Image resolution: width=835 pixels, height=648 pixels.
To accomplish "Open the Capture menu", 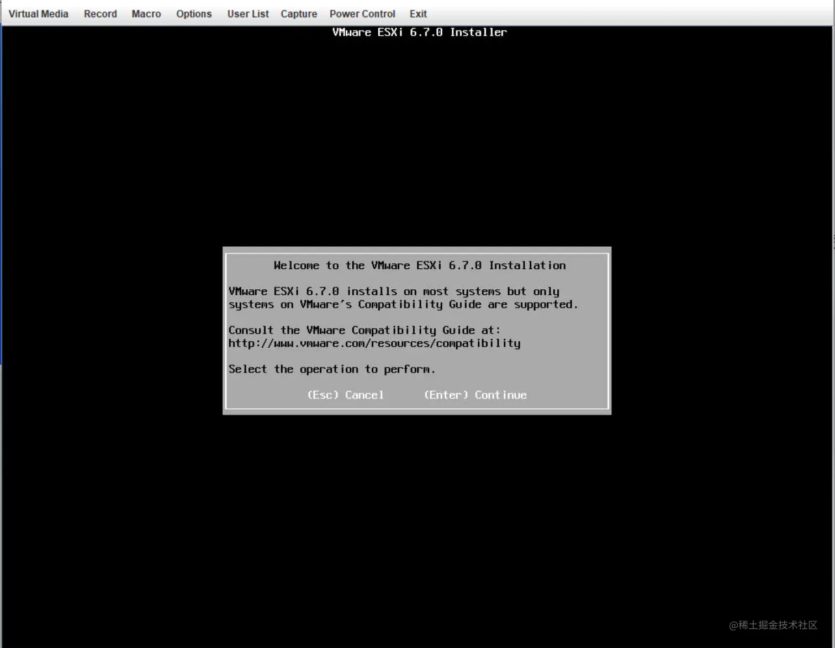I will tap(298, 14).
